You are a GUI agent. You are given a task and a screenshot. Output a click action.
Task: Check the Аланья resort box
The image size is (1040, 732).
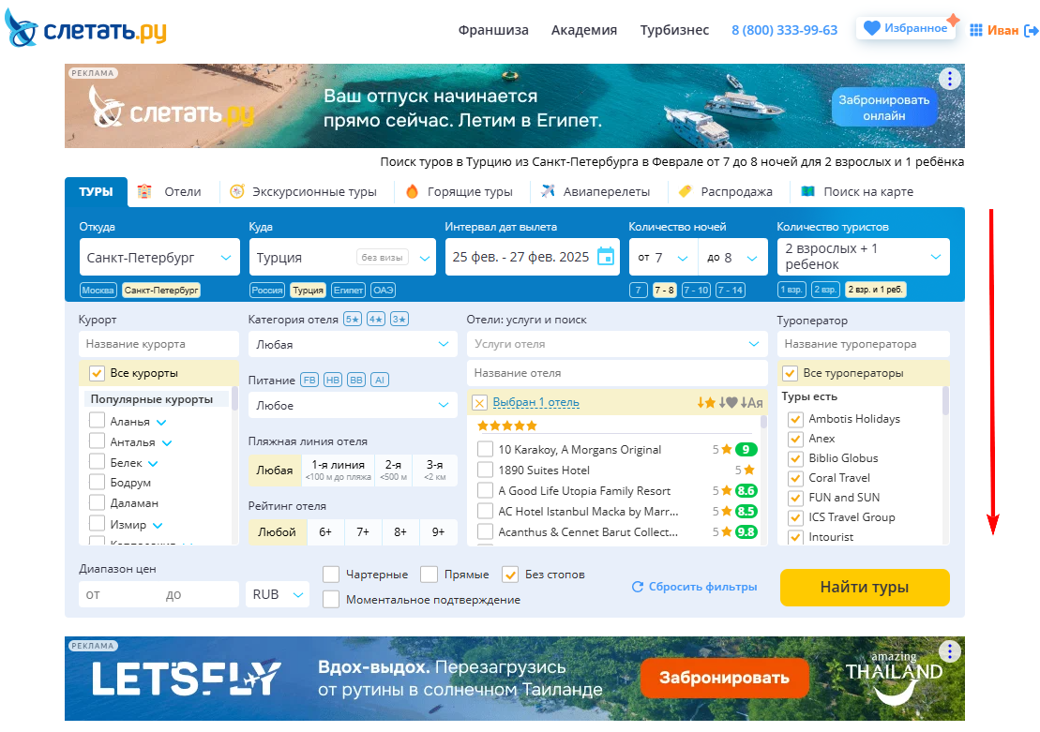[x=97, y=421]
